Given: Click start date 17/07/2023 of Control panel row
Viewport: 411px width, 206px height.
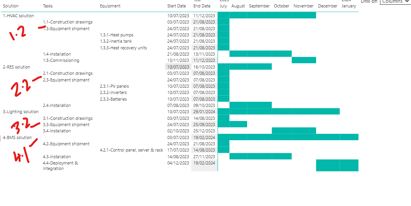Looking at the screenshot, I should (x=178, y=150).
